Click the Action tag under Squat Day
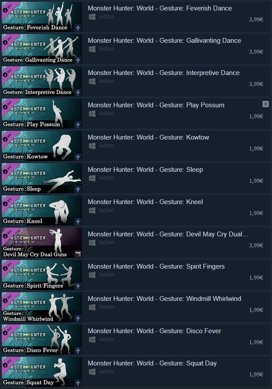The image size is (272, 389). (x=106, y=372)
